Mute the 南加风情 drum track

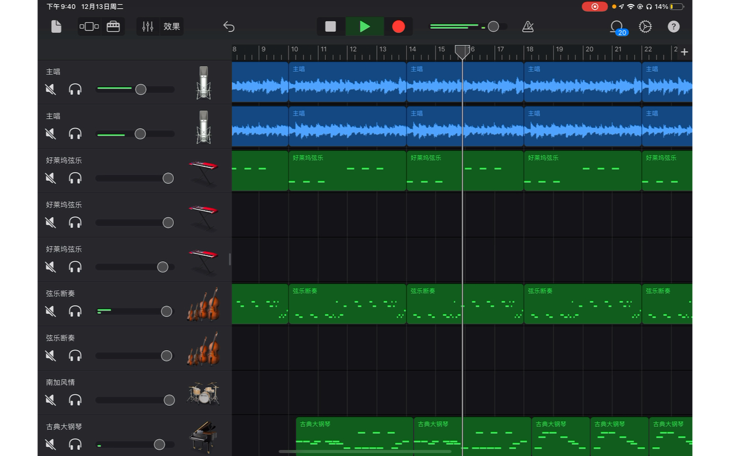click(50, 400)
